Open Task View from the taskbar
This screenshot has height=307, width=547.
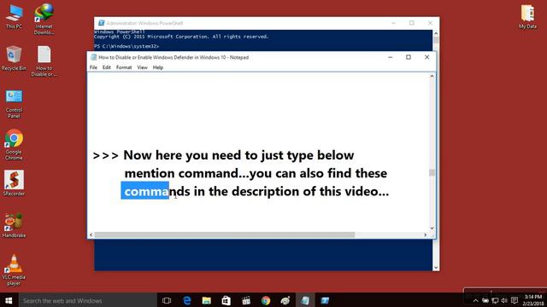(x=167, y=300)
